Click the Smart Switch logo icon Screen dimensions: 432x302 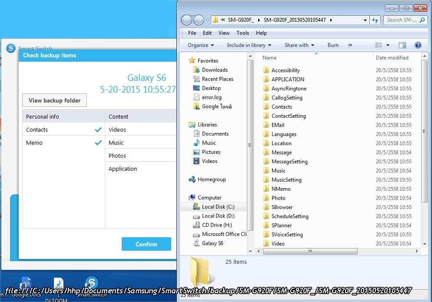[x=11, y=48]
